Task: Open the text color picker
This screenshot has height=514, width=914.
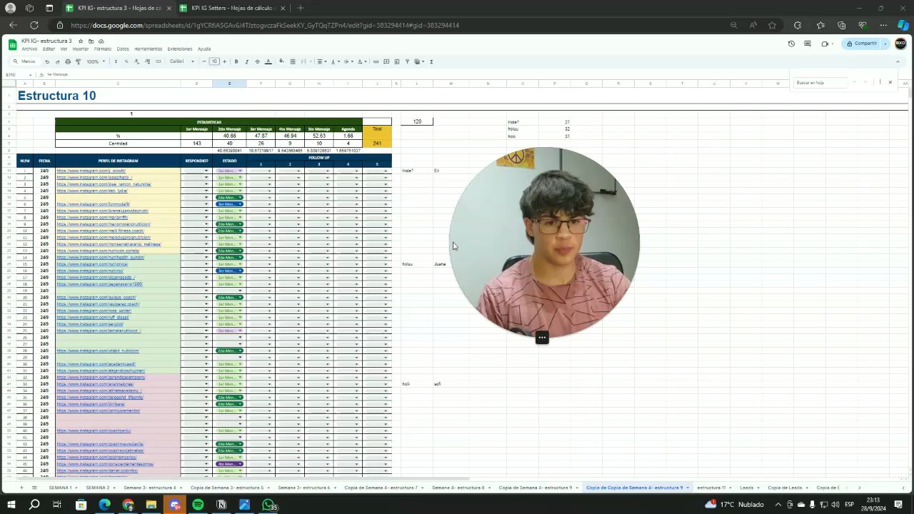Action: click(x=268, y=61)
